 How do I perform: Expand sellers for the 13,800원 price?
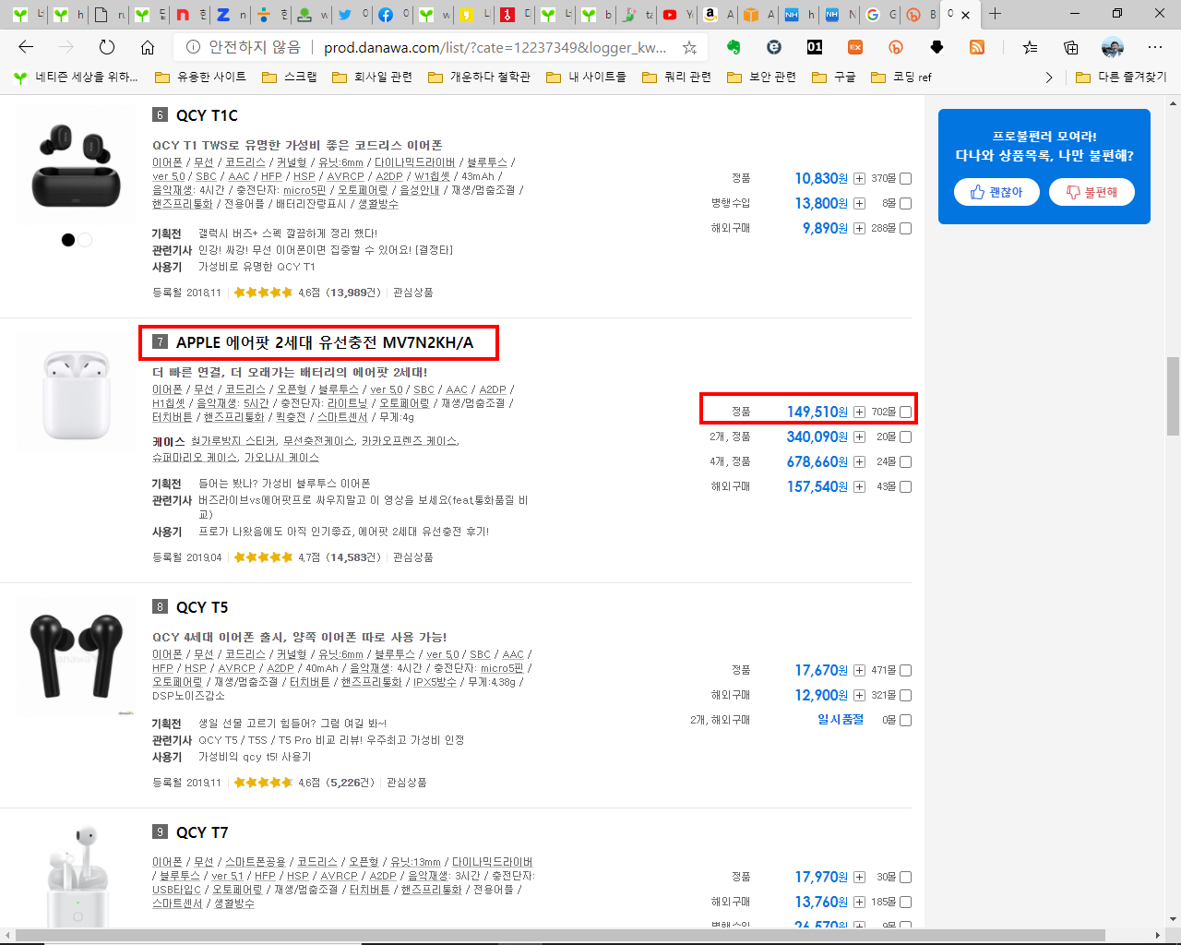point(859,204)
